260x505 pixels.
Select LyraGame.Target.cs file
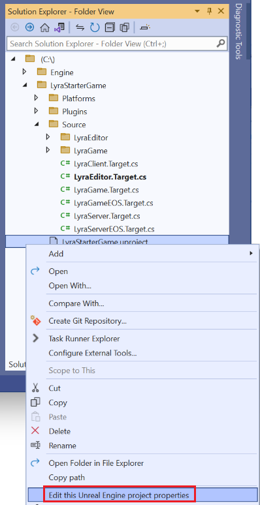106,190
